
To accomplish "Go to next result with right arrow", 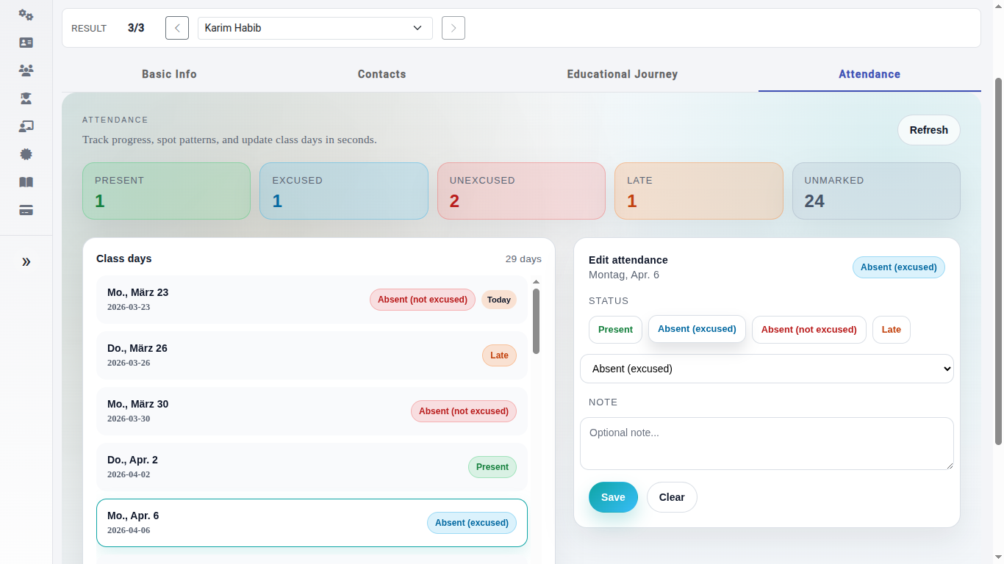I will (453, 28).
